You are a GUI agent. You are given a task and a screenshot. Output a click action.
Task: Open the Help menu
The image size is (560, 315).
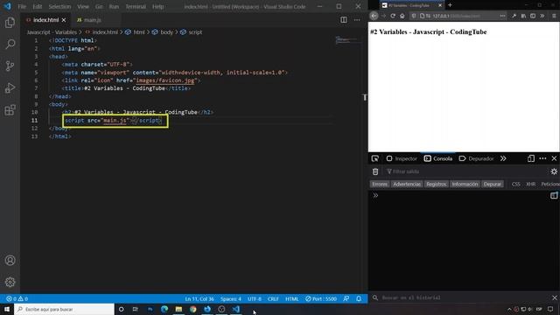coord(157,6)
